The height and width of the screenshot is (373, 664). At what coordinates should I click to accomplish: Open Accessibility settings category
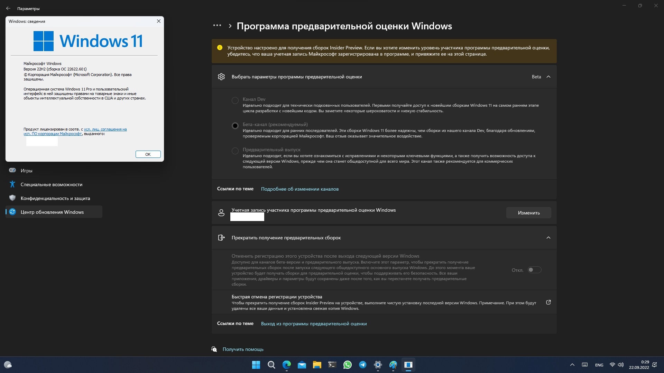54,184
